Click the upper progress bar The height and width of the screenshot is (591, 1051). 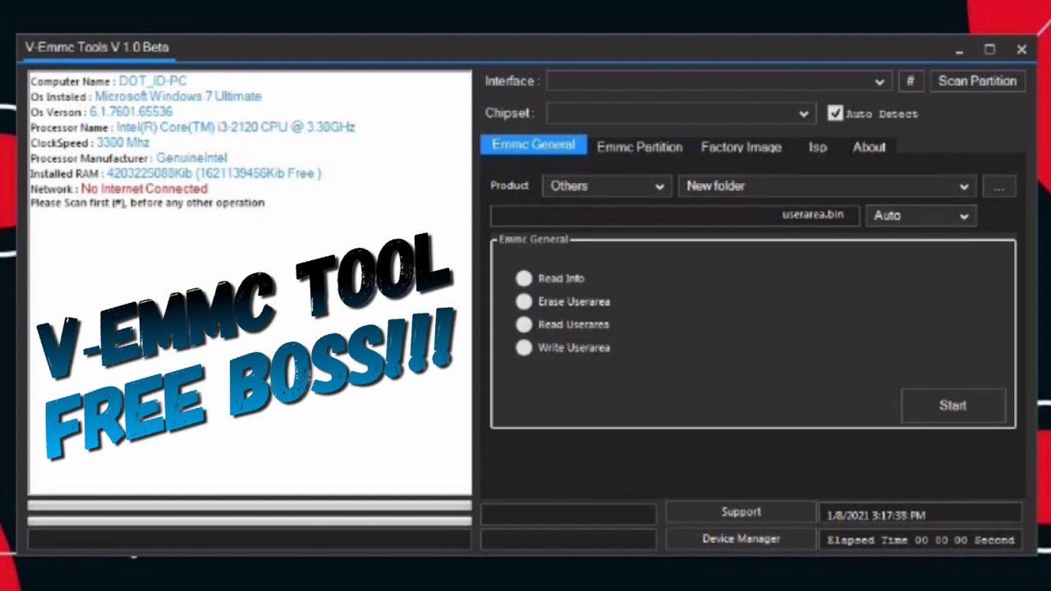coord(250,506)
